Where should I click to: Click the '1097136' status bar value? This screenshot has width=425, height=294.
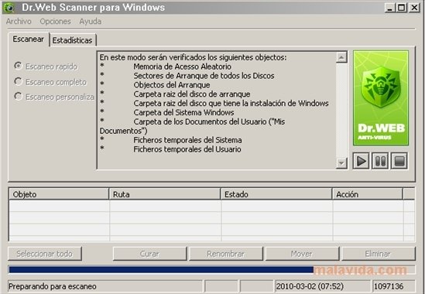pos(389,286)
